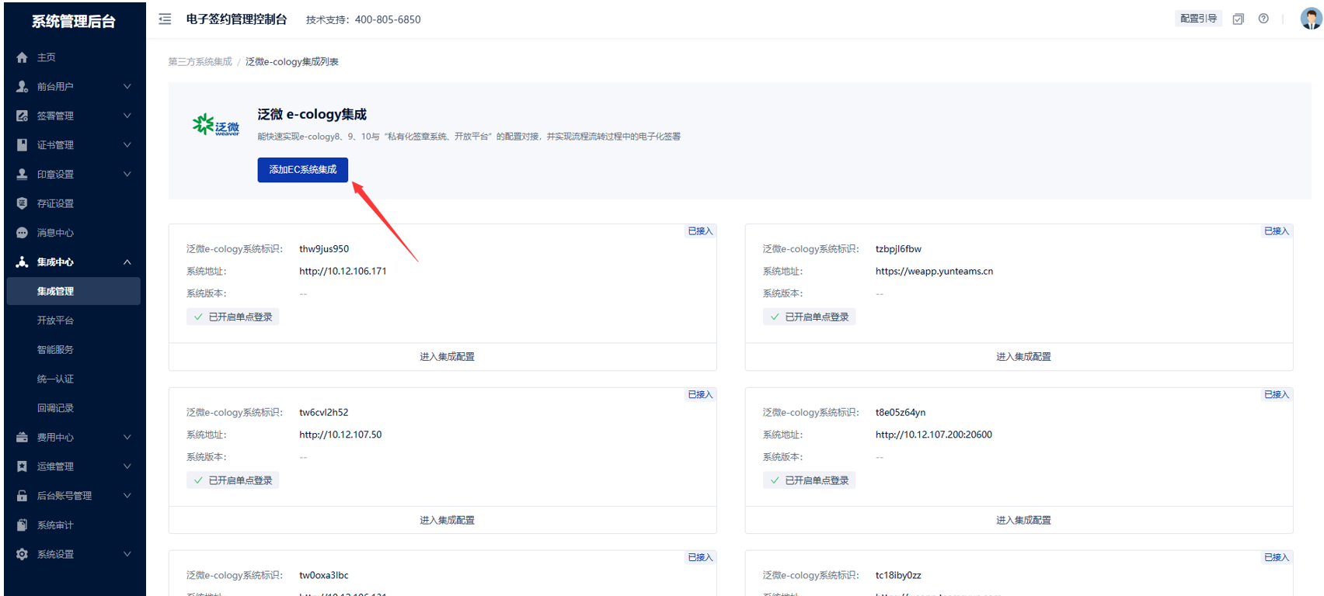Click address https://weapp.yunteams.cn
The image size is (1324, 596).
click(x=934, y=272)
